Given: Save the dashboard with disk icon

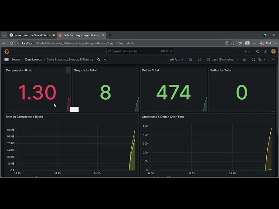Looking at the screenshot, I should pyautogui.click(x=190, y=60).
